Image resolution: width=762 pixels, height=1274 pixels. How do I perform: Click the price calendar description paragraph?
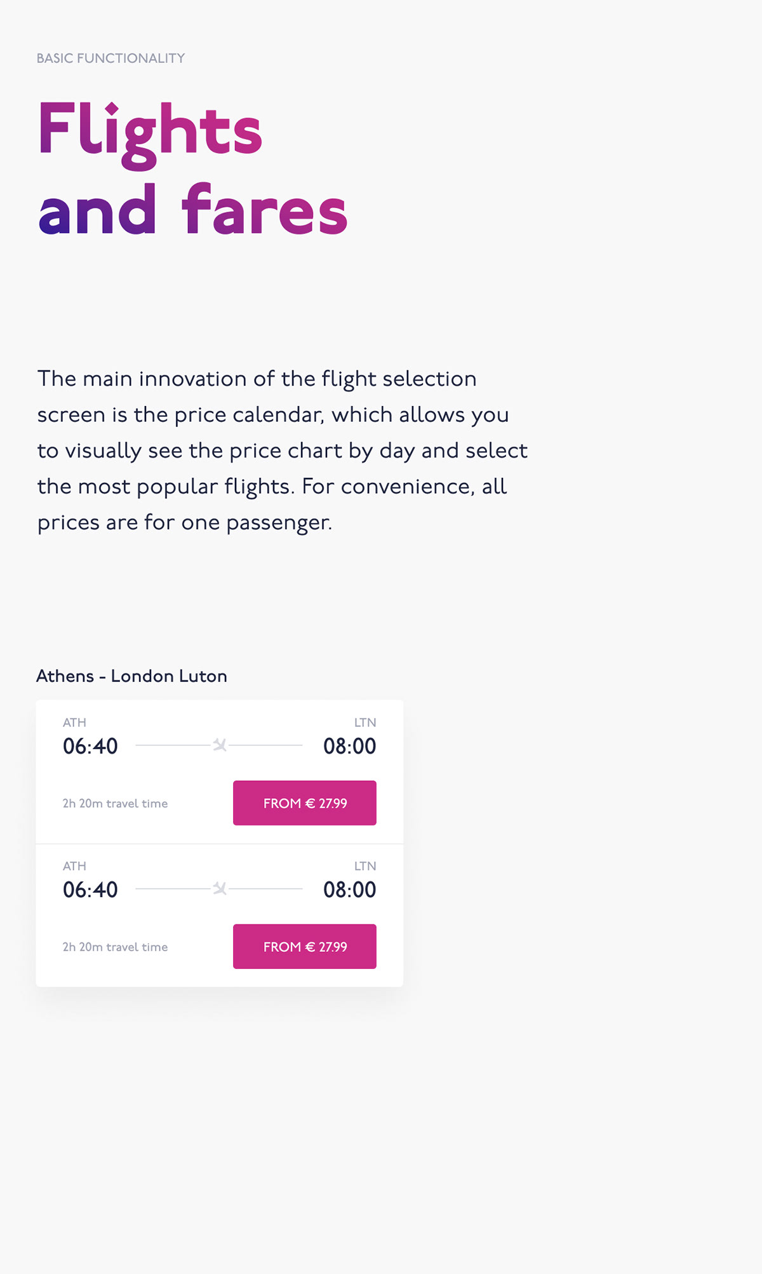coord(282,451)
